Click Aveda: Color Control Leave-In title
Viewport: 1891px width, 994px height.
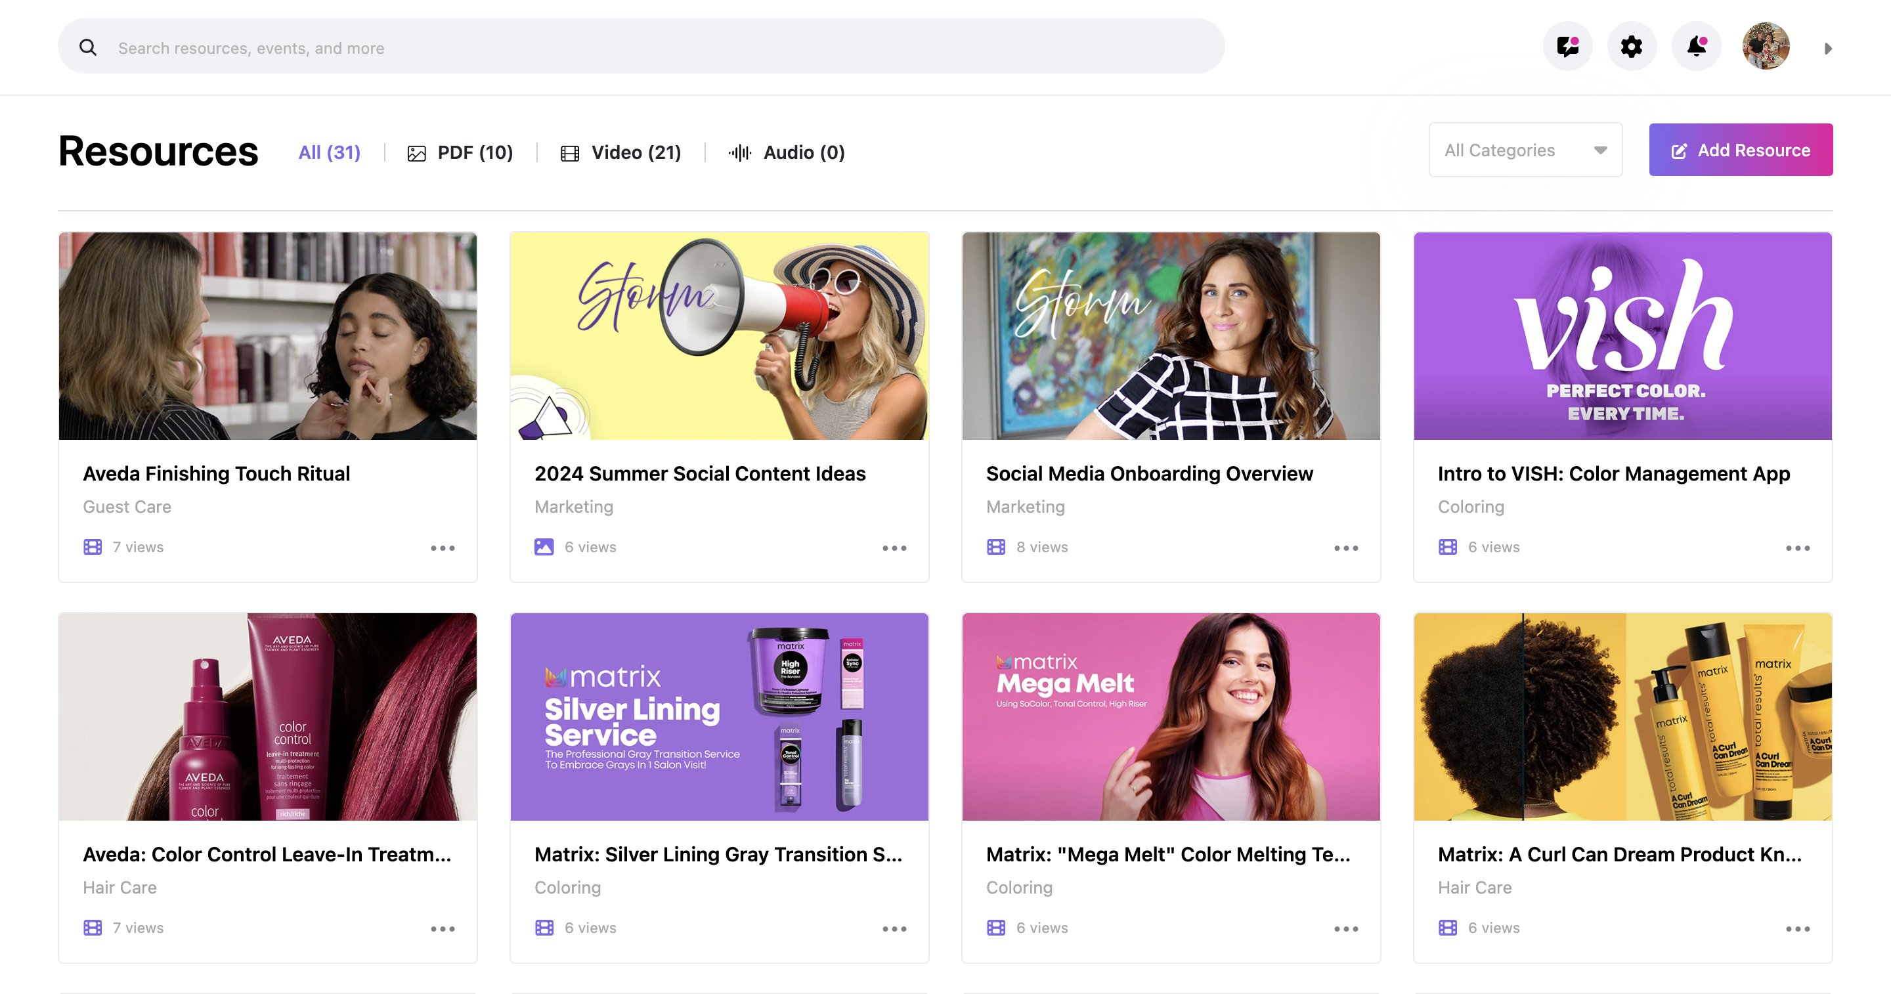point(267,855)
